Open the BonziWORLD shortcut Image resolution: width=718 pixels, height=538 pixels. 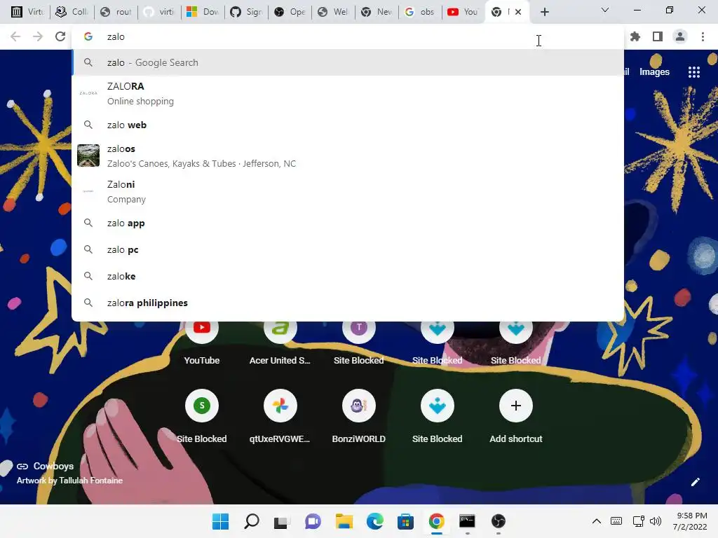click(x=358, y=415)
